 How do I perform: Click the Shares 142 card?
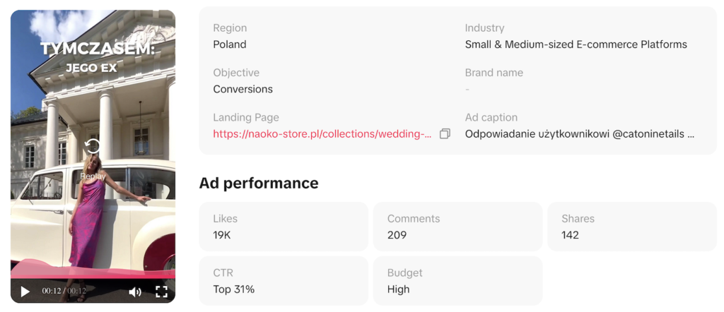(x=632, y=227)
